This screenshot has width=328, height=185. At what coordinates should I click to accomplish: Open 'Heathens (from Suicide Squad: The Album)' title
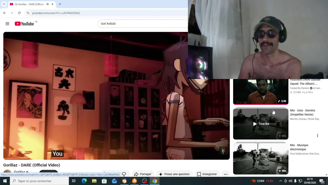point(305,82)
